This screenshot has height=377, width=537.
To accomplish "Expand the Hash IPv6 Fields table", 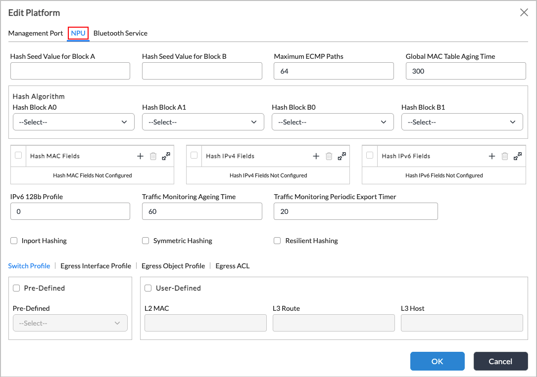I will click(x=518, y=156).
